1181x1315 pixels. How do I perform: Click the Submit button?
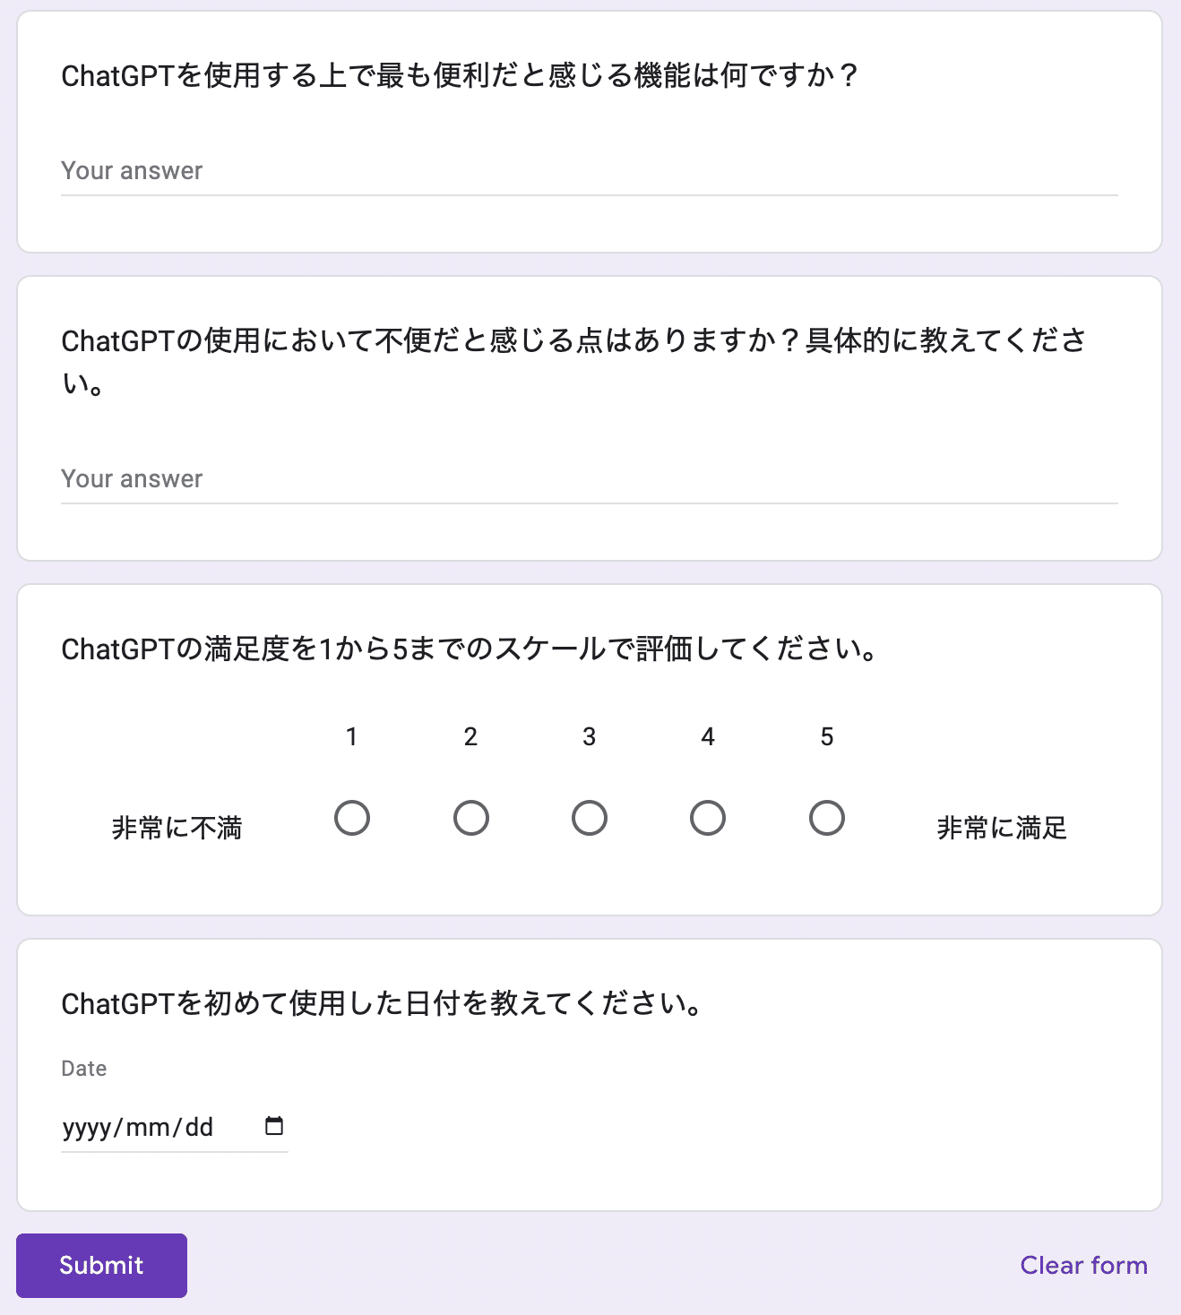click(101, 1265)
